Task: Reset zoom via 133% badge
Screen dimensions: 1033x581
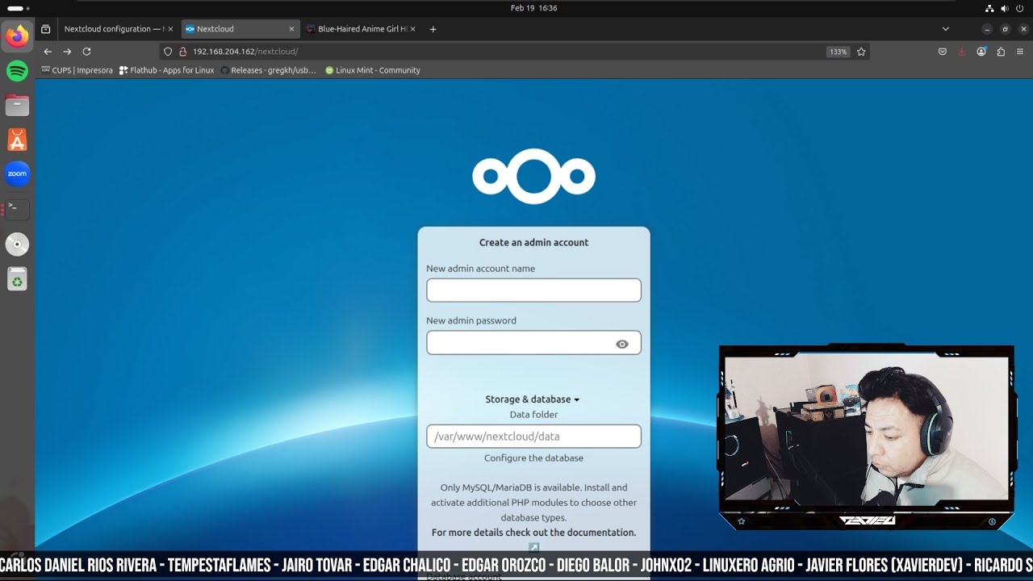Action: pyautogui.click(x=839, y=52)
